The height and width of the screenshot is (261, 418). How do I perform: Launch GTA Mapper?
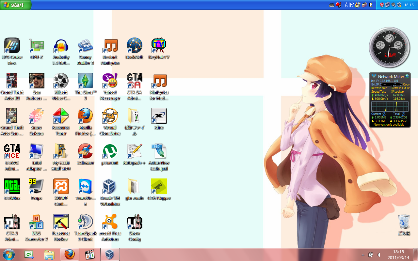click(159, 189)
